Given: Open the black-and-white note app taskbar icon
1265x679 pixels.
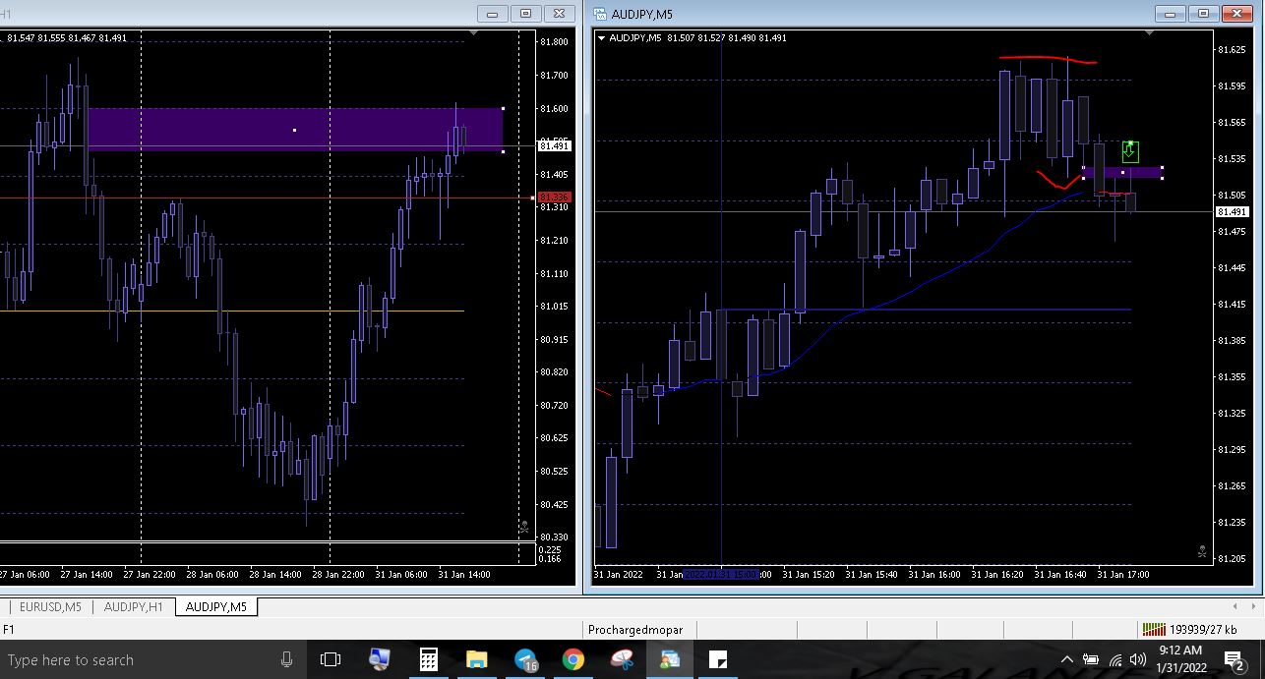Looking at the screenshot, I should pyautogui.click(x=718, y=659).
